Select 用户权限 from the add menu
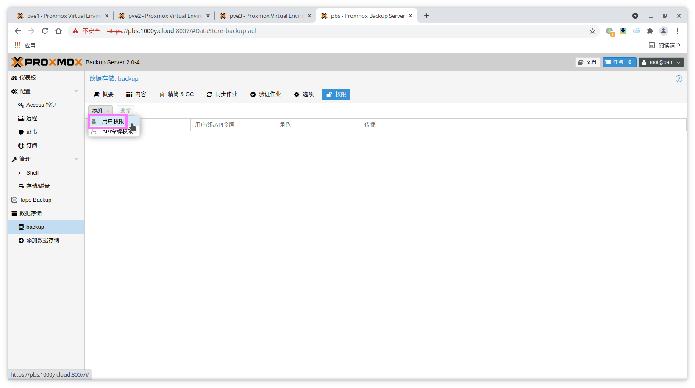This screenshot has width=695, height=388. point(113,122)
